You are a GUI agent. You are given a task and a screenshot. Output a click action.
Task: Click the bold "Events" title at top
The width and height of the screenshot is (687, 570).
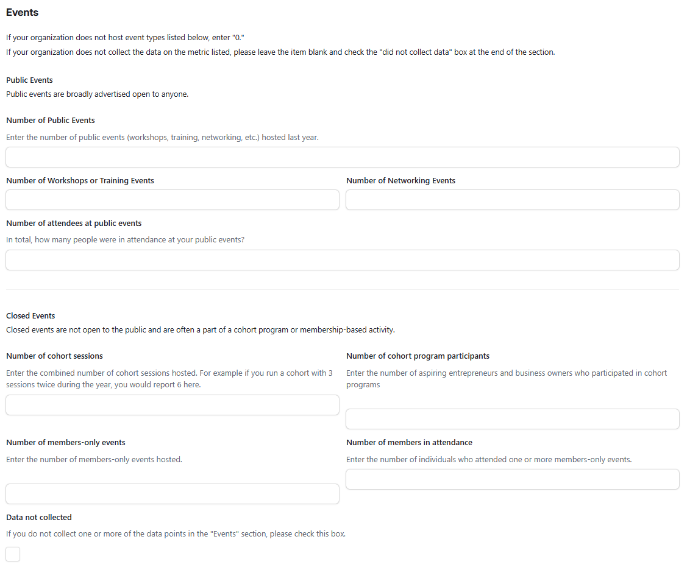point(23,13)
